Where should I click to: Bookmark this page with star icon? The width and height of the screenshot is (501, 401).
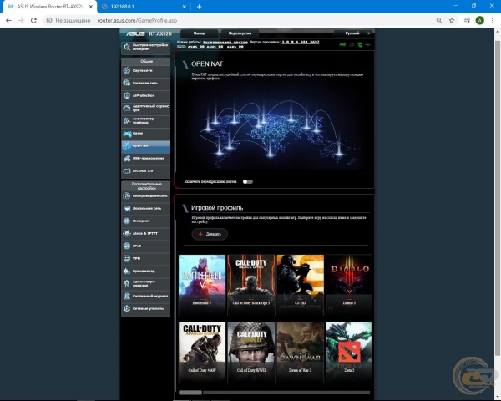[x=452, y=20]
